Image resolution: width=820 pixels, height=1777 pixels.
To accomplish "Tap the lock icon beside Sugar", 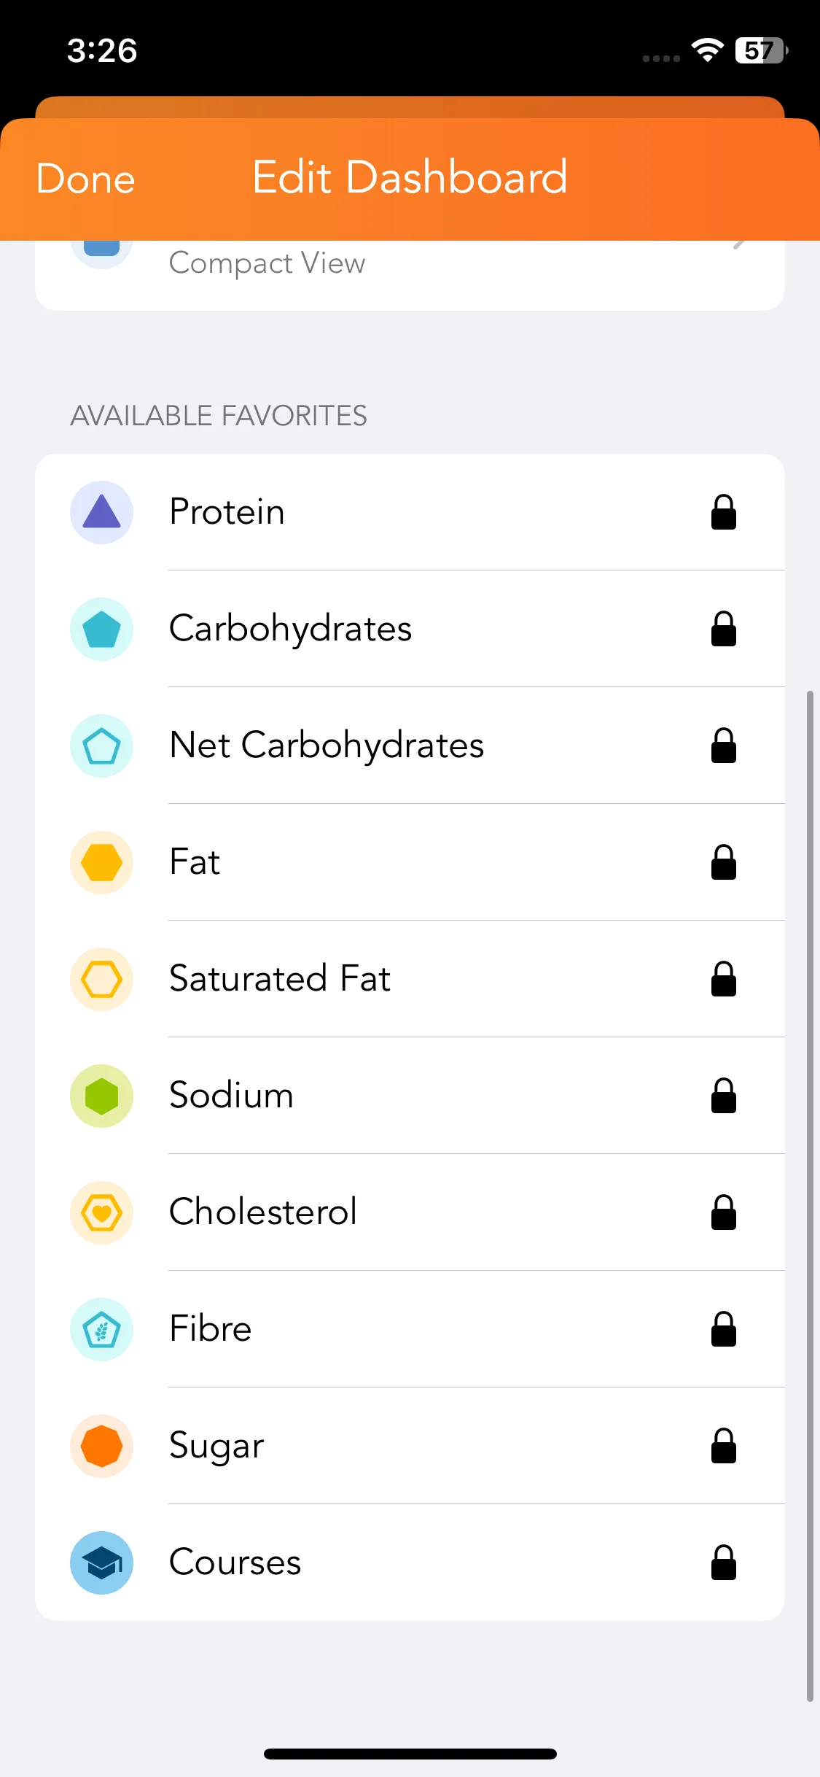I will [x=723, y=1446].
